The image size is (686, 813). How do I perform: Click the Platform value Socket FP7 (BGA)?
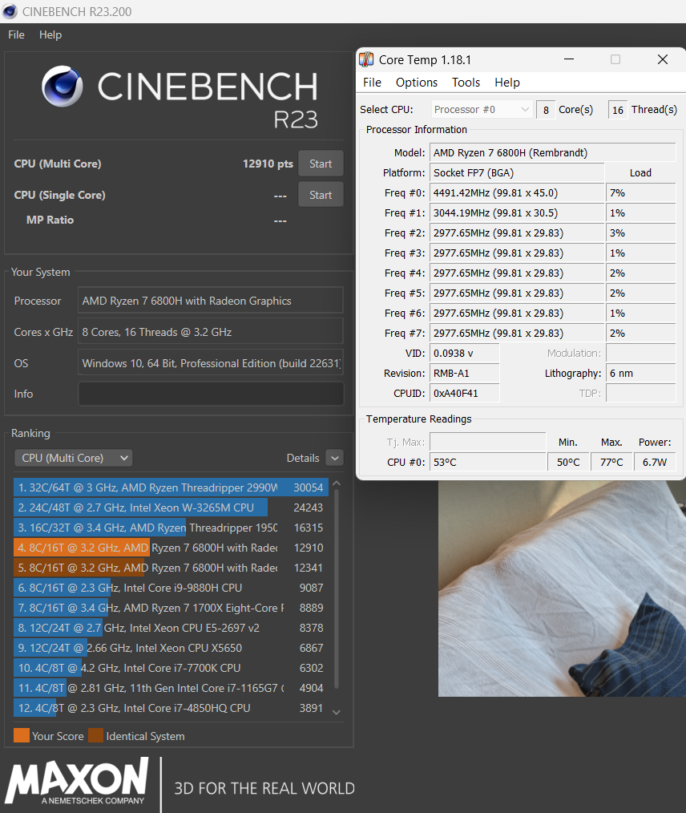coord(517,172)
